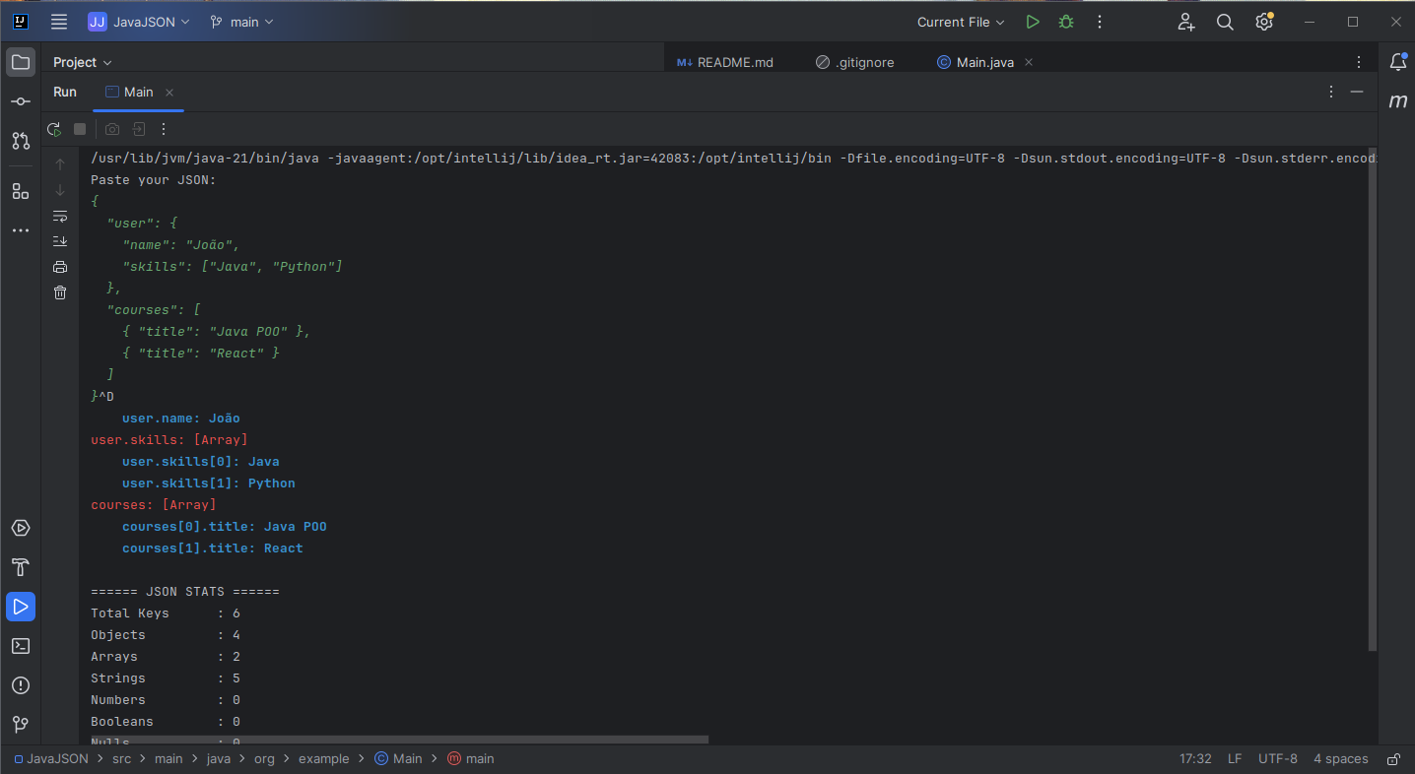
Task: Change the 4 spaces indent setting
Action: click(1341, 759)
